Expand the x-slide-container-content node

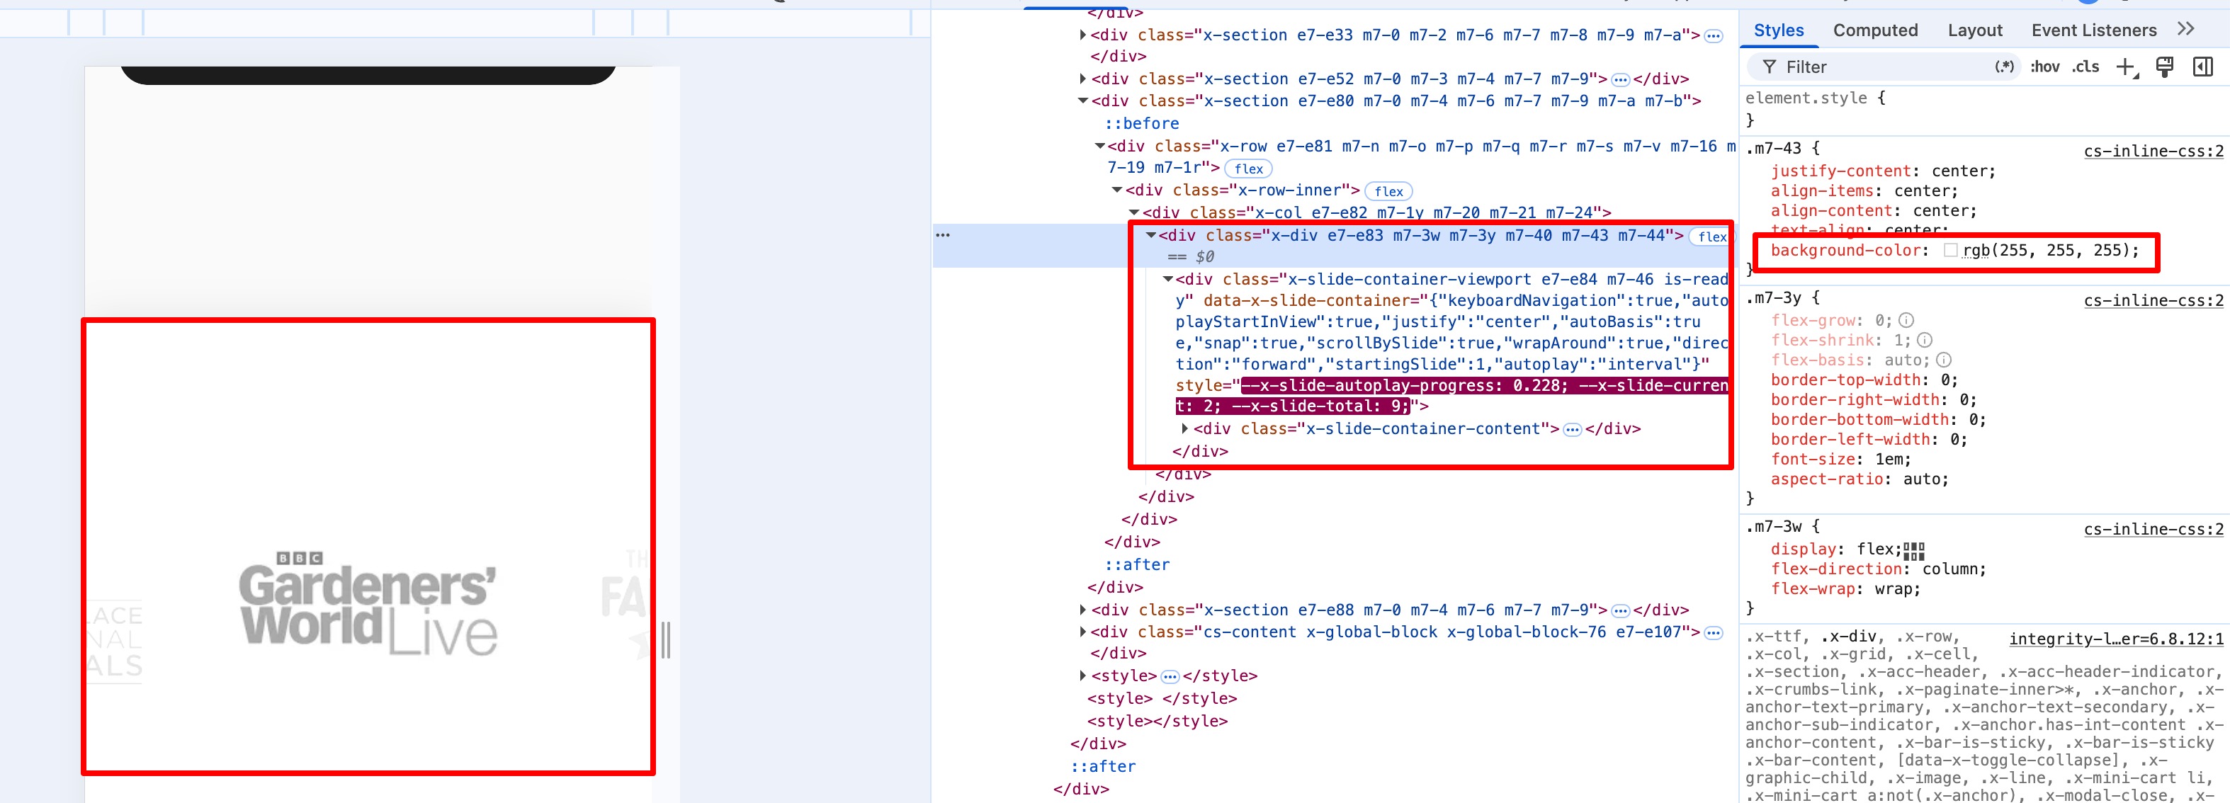1185,428
